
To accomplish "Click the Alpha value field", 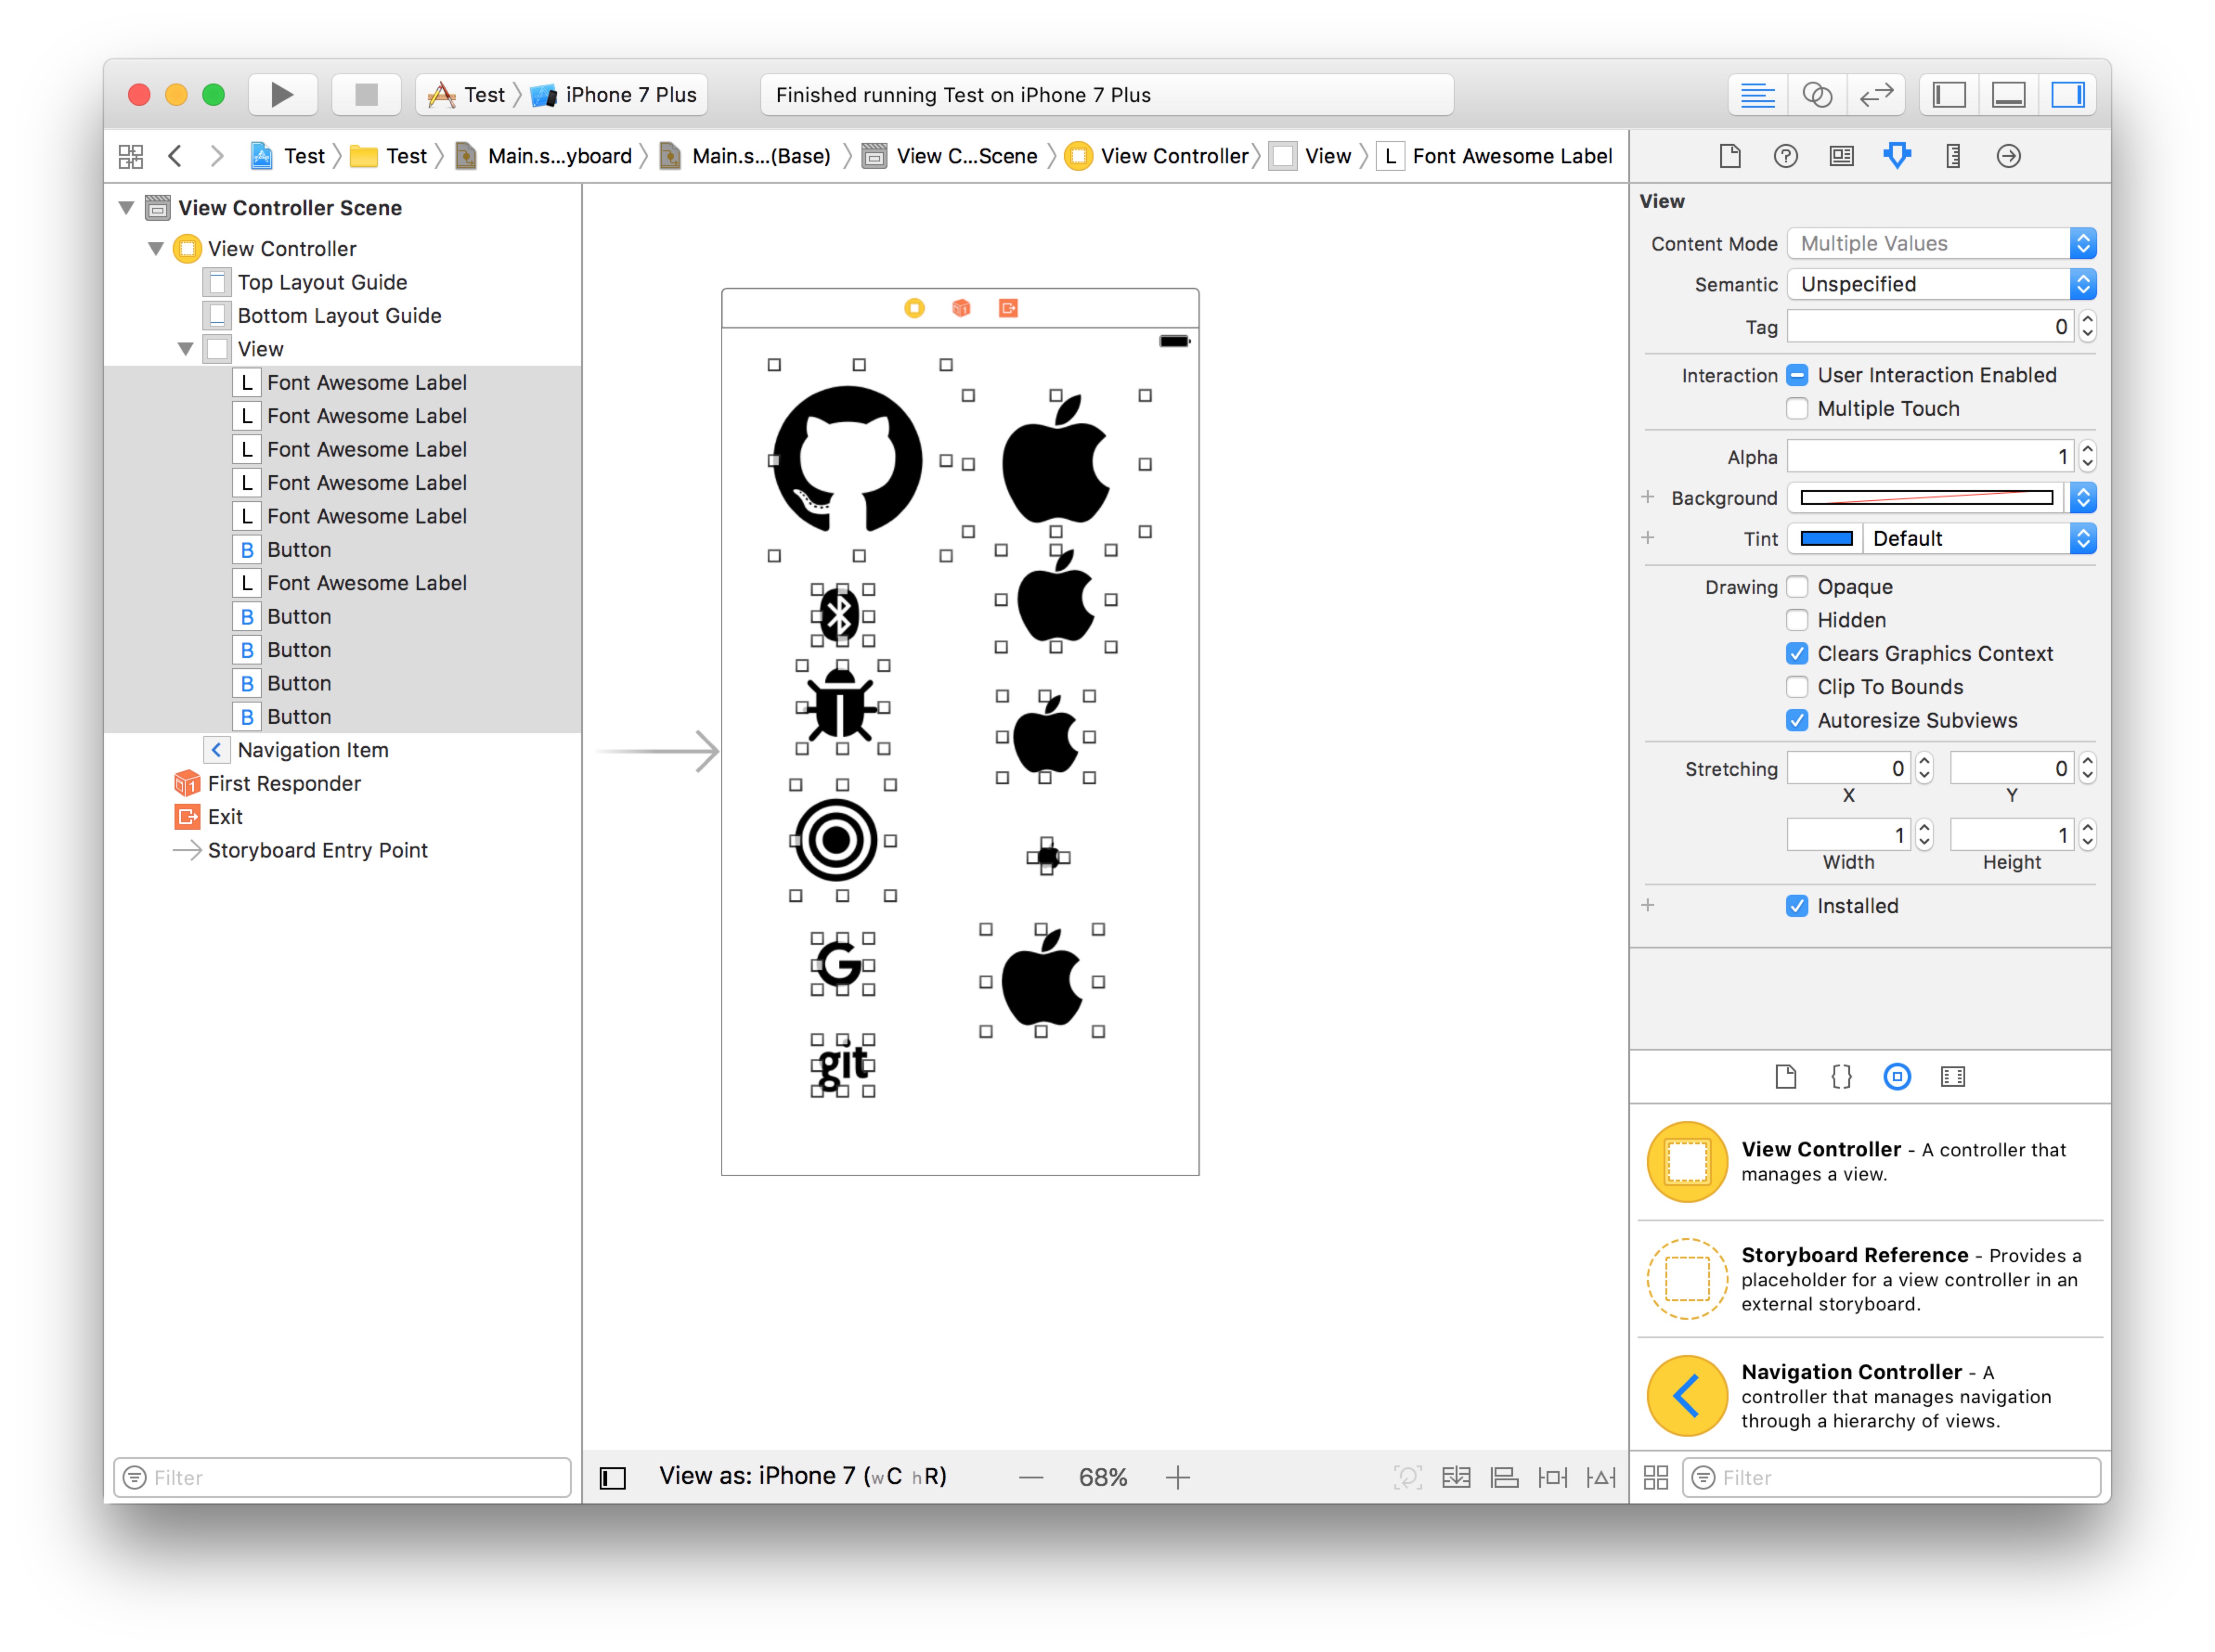I will 1930,457.
